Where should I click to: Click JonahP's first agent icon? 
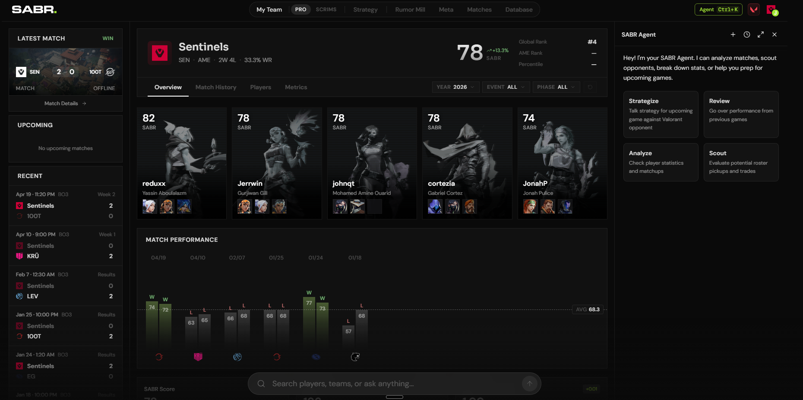[x=530, y=206]
